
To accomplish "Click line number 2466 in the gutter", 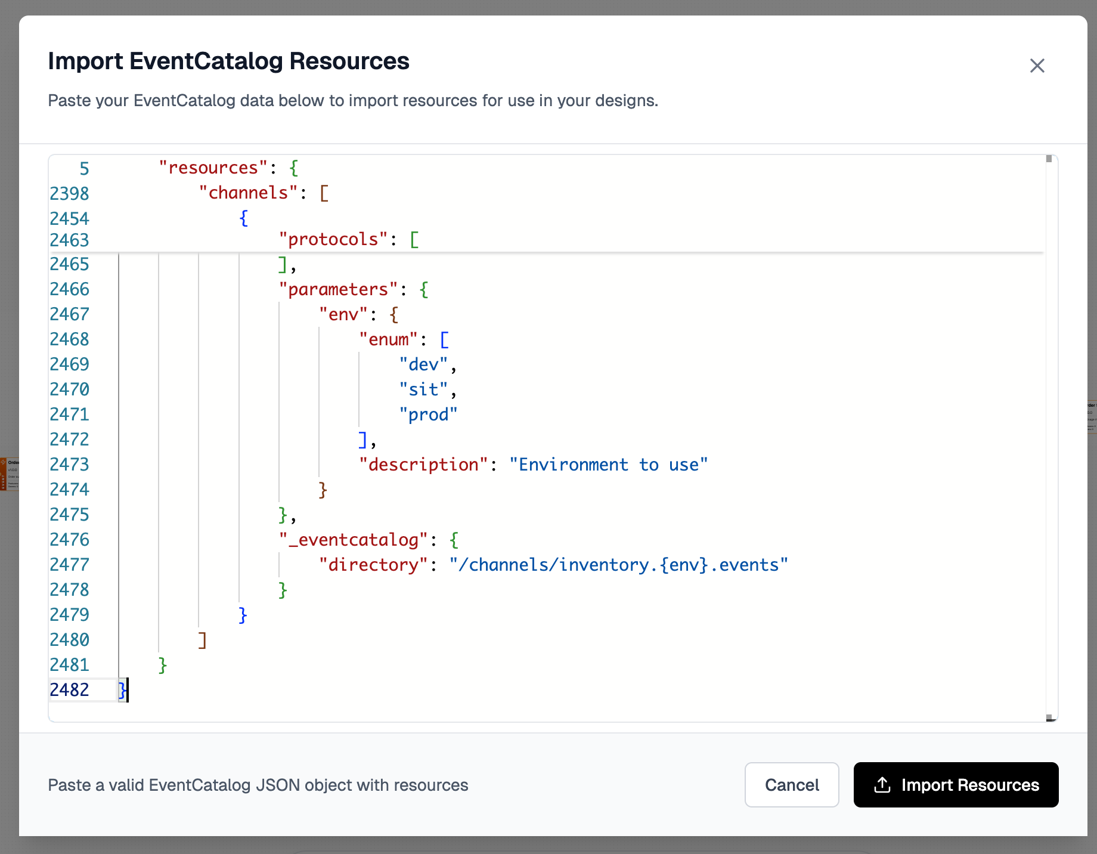I will point(70,289).
